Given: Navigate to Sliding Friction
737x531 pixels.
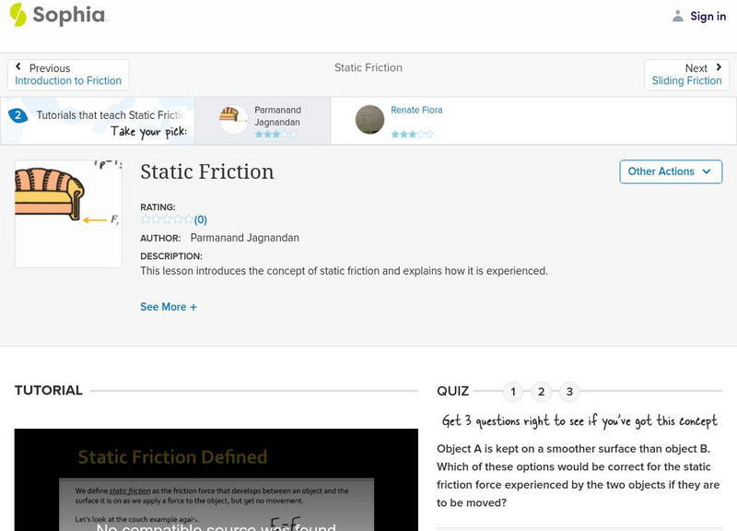Looking at the screenshot, I should click(x=687, y=80).
